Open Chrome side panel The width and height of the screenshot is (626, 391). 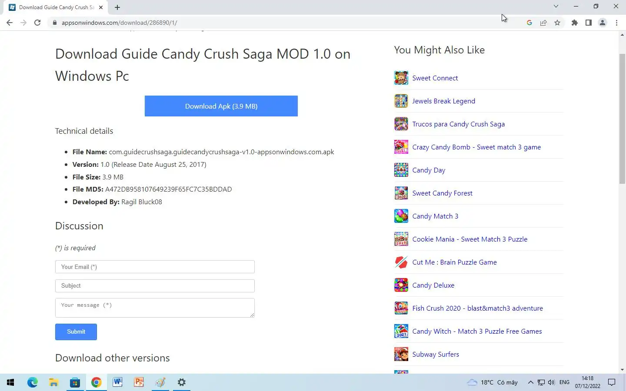[x=589, y=23]
